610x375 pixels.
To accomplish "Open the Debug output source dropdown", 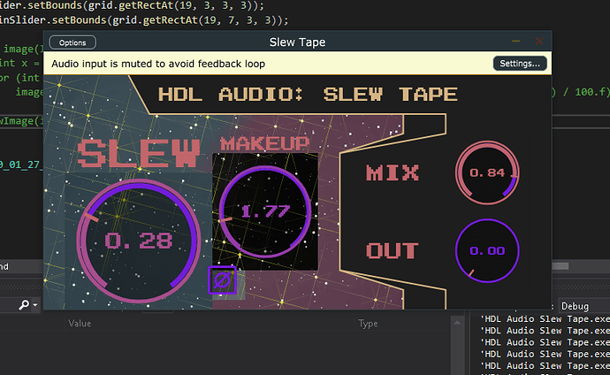I will (584, 306).
